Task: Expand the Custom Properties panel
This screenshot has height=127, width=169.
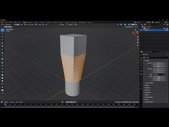Action: tap(149, 102)
